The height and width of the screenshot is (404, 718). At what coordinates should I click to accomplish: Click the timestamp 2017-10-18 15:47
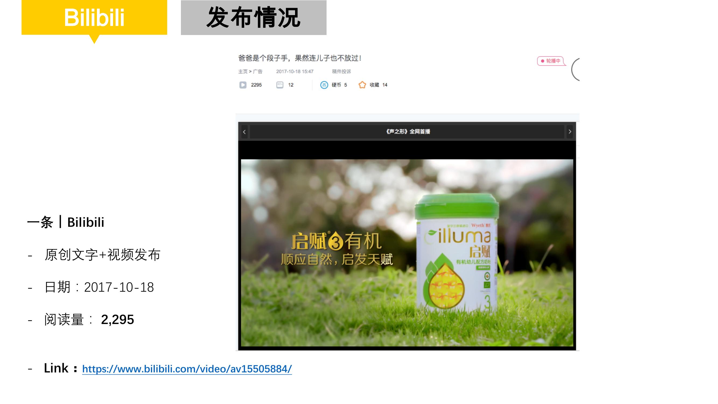pos(295,71)
